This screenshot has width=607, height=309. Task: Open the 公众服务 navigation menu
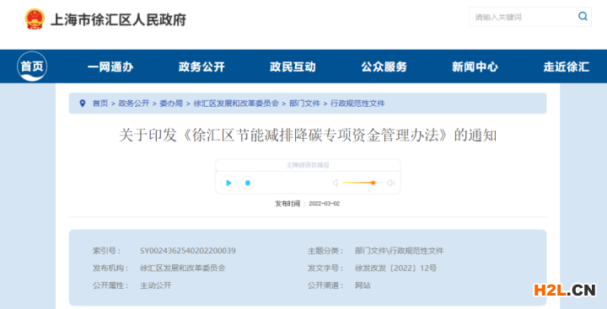(384, 67)
